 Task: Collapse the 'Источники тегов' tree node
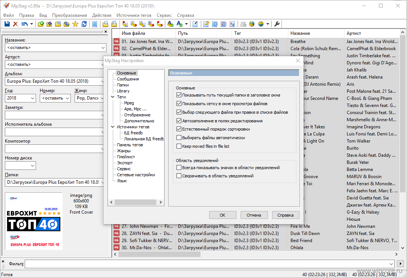pos(113,127)
